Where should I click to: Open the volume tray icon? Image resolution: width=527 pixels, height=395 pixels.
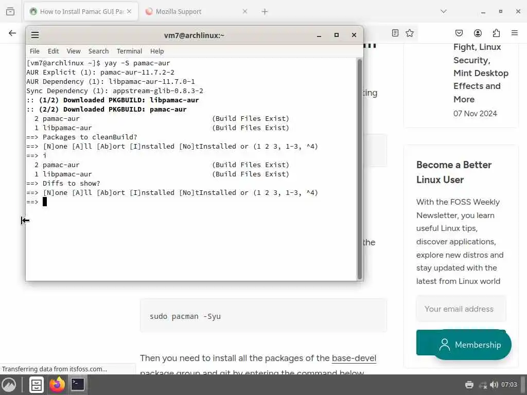pyautogui.click(x=494, y=385)
